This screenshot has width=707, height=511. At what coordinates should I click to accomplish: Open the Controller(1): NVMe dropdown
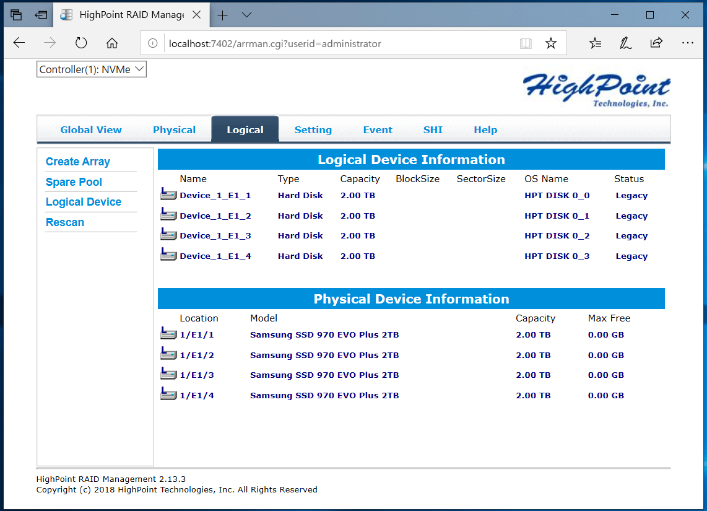92,69
